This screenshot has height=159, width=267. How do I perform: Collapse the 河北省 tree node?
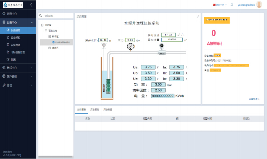tap(42, 25)
